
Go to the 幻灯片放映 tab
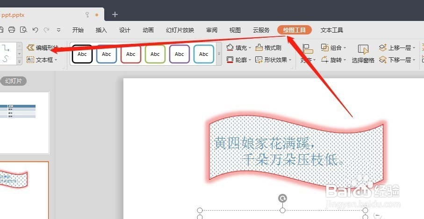[180, 30]
